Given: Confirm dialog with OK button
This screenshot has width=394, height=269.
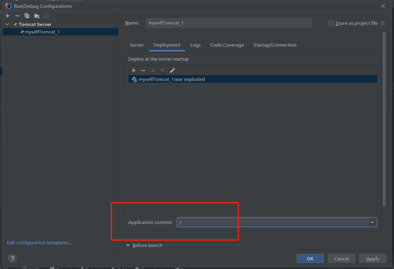Looking at the screenshot, I should pos(310,259).
